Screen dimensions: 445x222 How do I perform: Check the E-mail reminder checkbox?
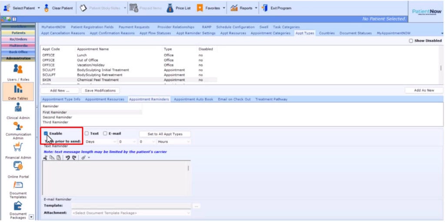click(x=105, y=134)
